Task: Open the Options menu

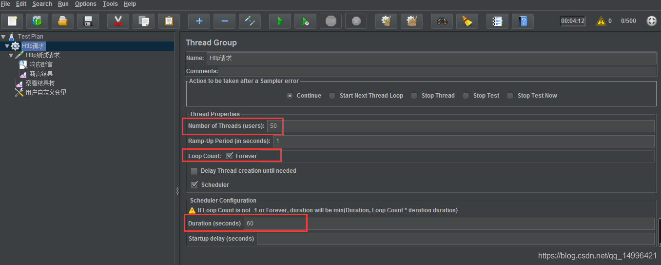Action: 85,4
